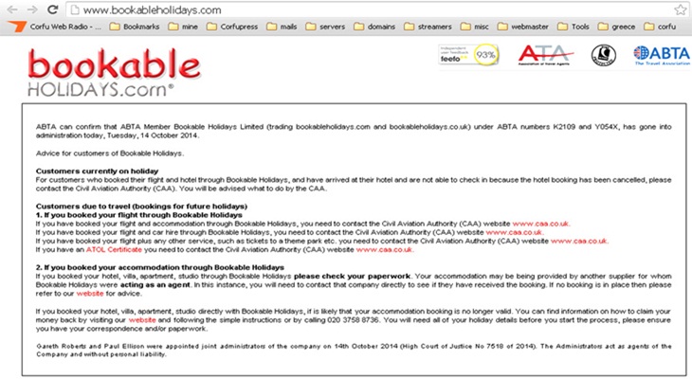Image resolution: width=692 pixels, height=379 pixels.
Task: Expand the Bookmarks folder in bookmarks bar
Action: pos(137,27)
